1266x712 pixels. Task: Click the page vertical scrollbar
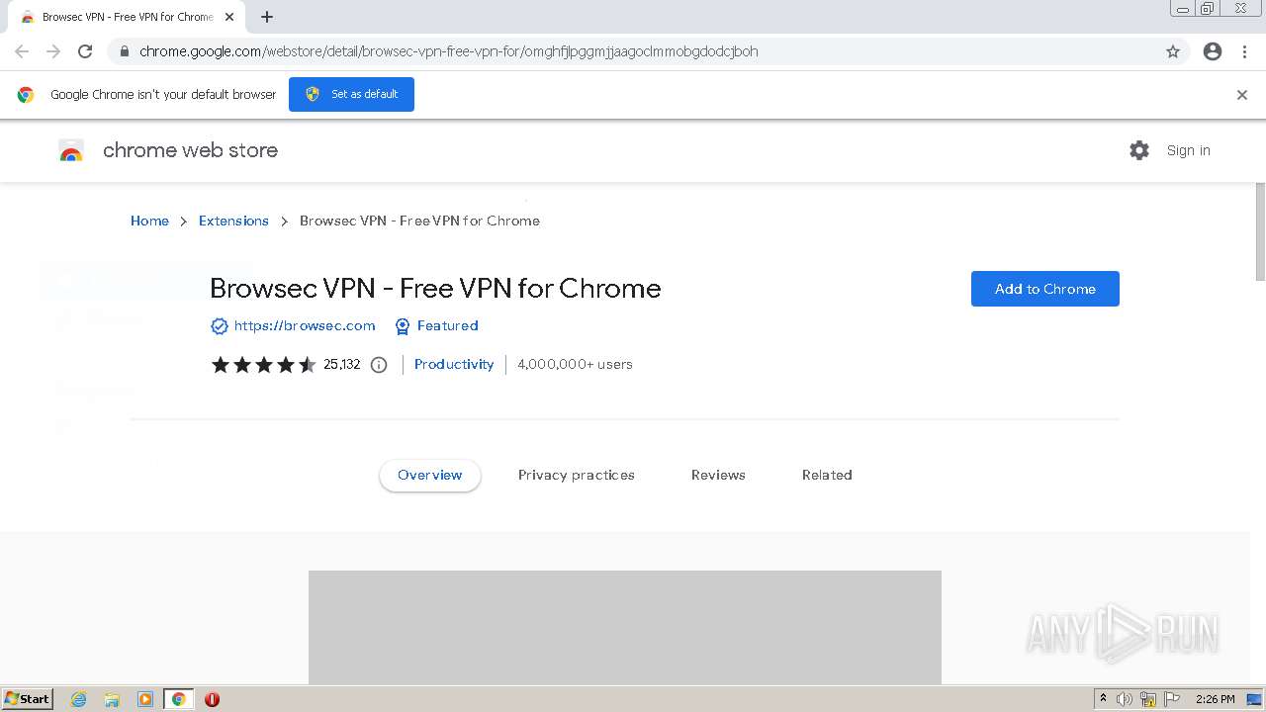[1260, 232]
